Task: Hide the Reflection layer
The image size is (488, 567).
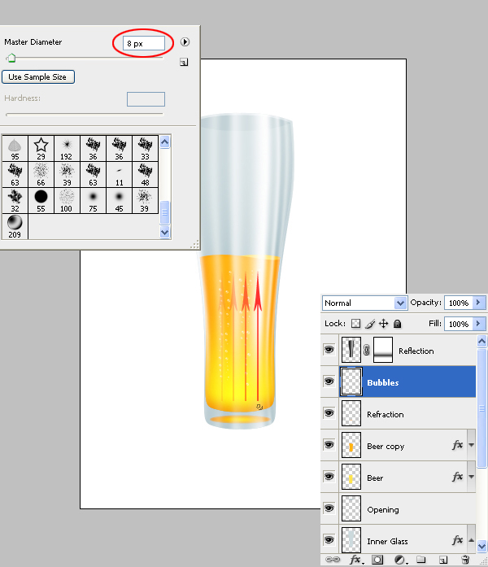Action: pyautogui.click(x=329, y=351)
